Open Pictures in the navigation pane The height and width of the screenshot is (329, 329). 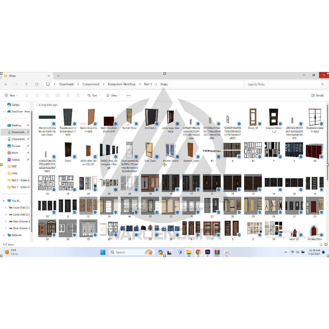point(16,146)
